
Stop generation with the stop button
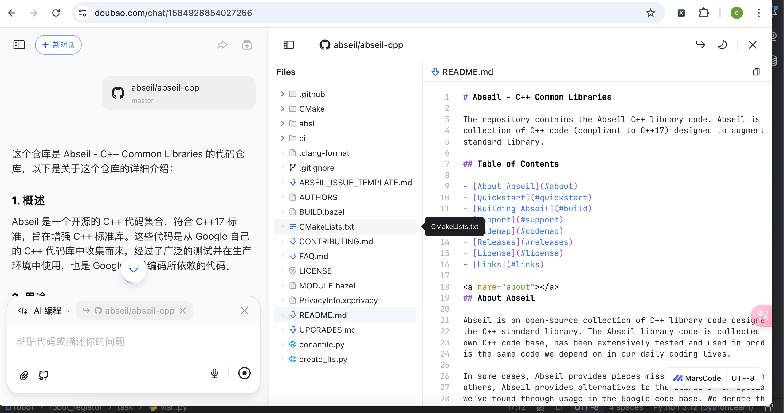coord(245,373)
